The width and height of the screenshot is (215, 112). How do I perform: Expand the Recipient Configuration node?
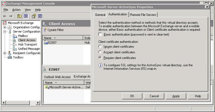point(5,53)
